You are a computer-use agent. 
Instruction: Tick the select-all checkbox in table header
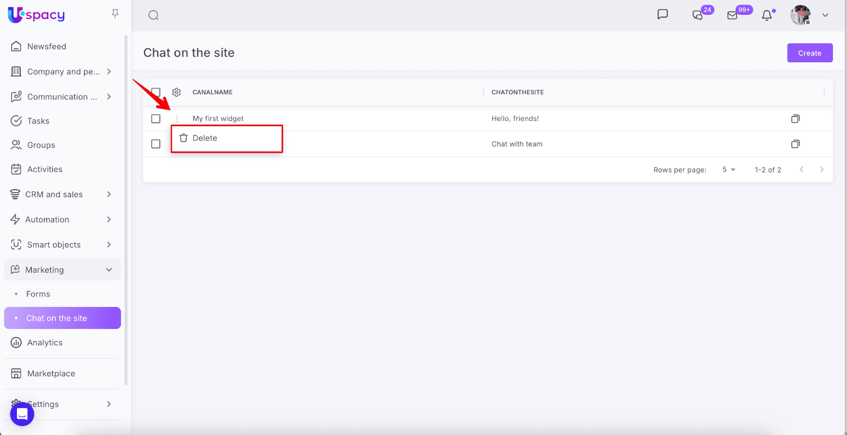point(156,92)
